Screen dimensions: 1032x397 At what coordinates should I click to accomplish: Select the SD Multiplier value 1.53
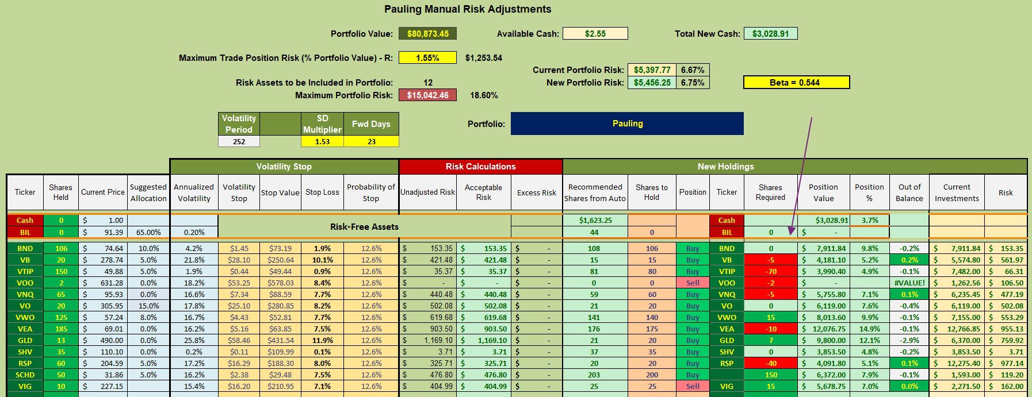[x=323, y=141]
